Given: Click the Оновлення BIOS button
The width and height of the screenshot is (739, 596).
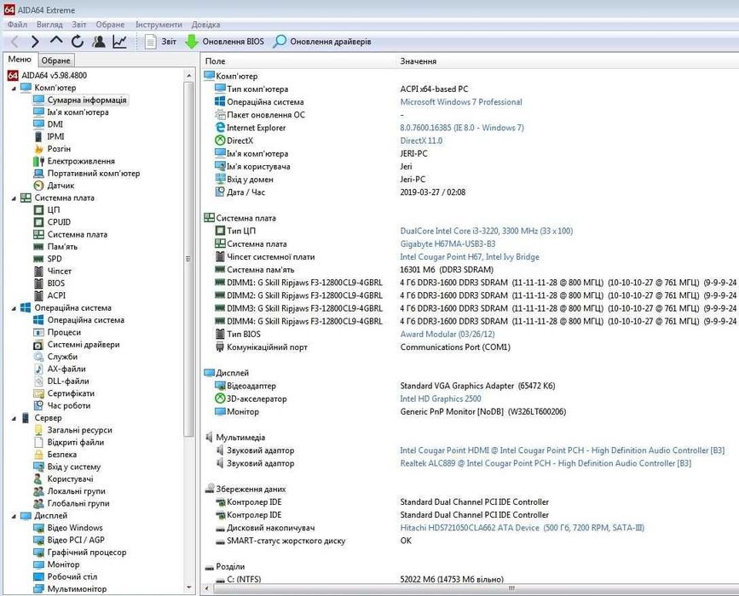Looking at the screenshot, I should pyautogui.click(x=224, y=42).
